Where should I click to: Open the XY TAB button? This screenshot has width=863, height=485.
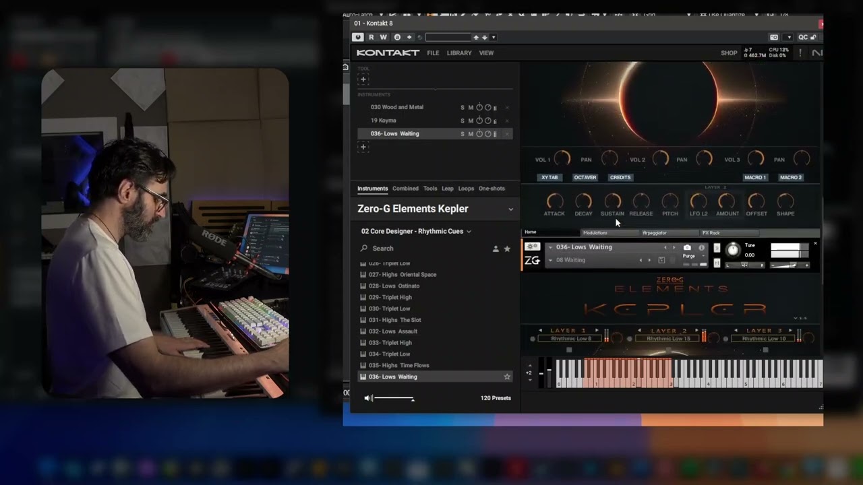(x=549, y=178)
